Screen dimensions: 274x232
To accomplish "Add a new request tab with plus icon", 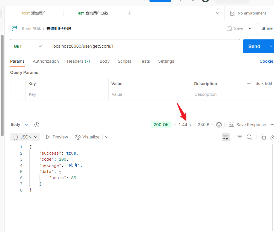I will [129, 13].
